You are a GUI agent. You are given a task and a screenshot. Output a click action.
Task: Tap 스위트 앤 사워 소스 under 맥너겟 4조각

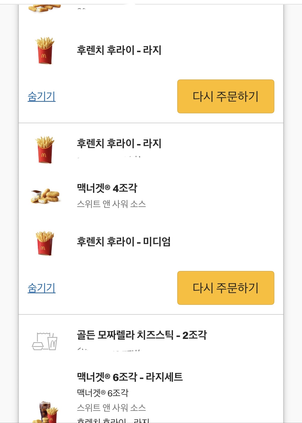point(111,204)
